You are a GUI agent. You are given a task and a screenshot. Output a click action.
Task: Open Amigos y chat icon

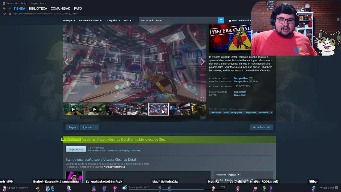click(x=337, y=187)
